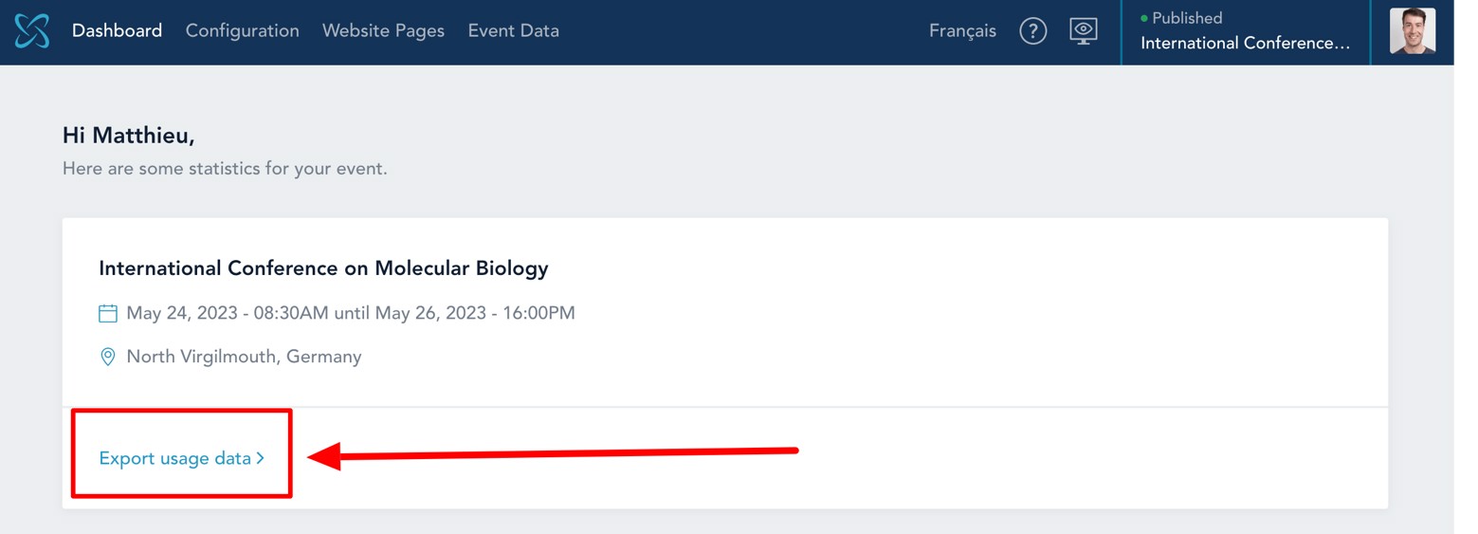Click the Hi Matthieu greeting heading

[x=129, y=136]
